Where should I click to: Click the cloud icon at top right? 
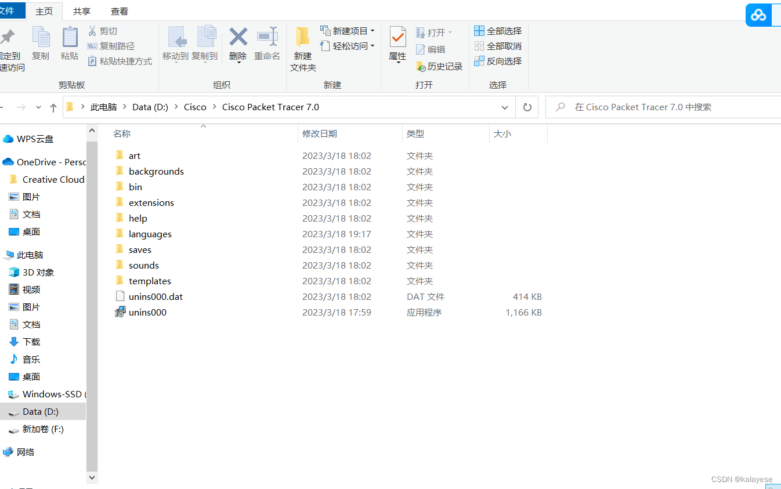click(758, 15)
